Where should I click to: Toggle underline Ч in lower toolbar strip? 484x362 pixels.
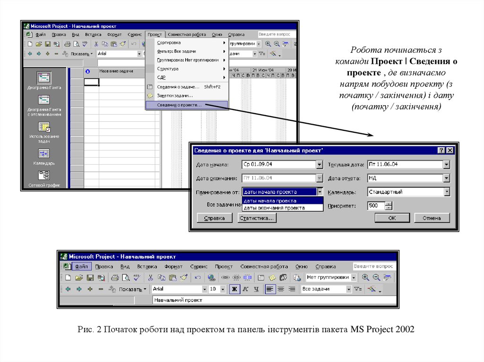[256, 289]
